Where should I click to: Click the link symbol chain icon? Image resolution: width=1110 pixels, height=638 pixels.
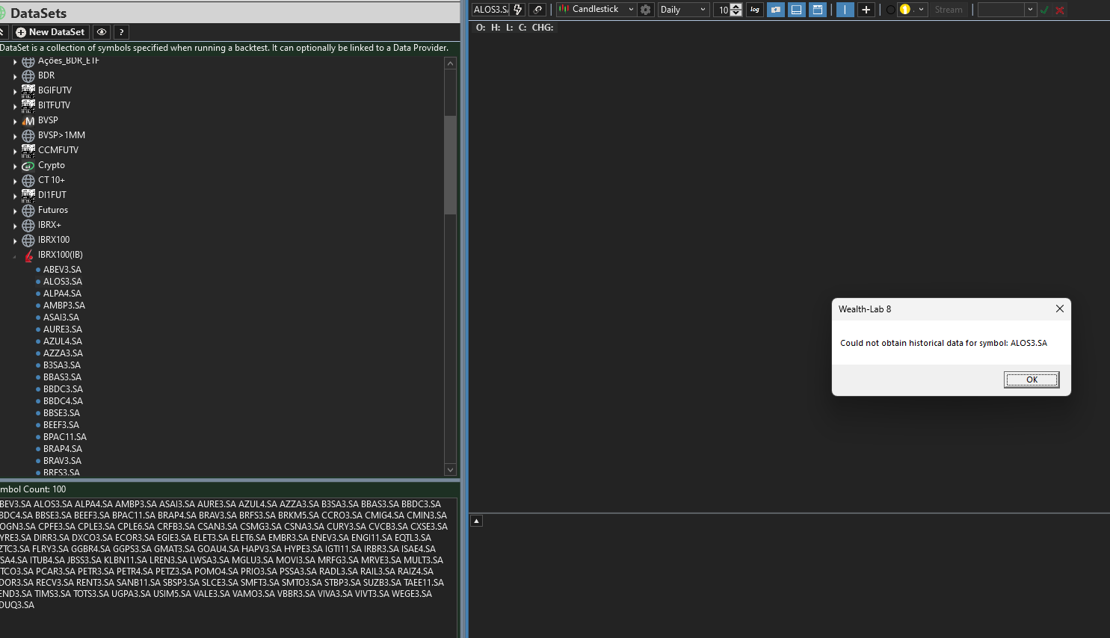tap(537, 10)
